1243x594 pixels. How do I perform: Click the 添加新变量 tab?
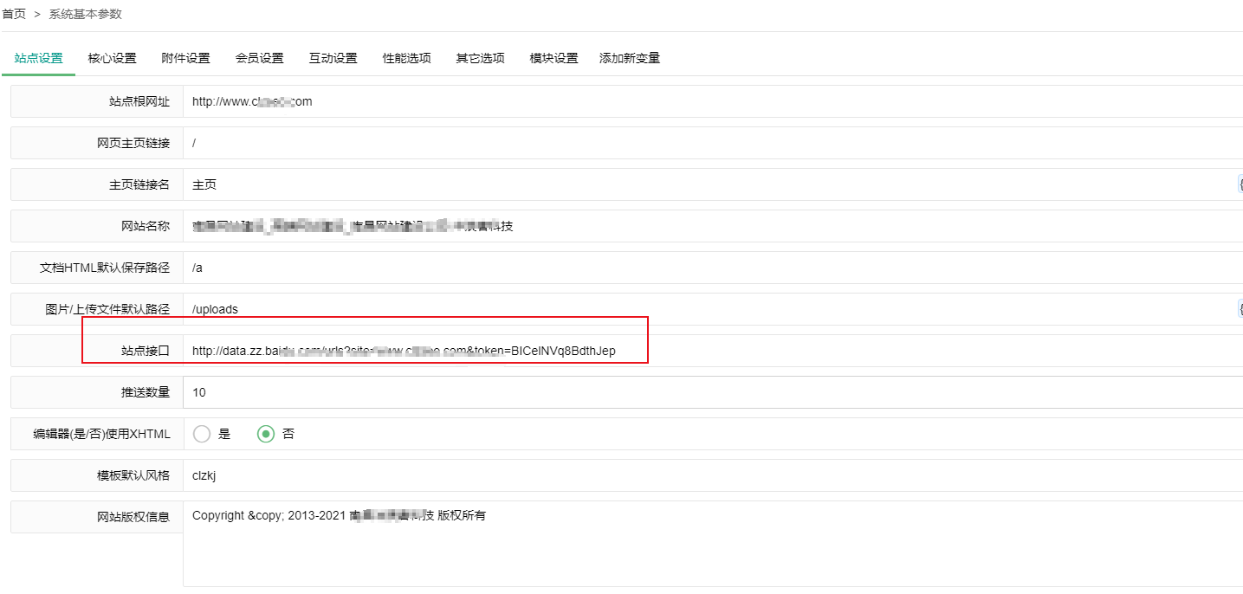[629, 58]
